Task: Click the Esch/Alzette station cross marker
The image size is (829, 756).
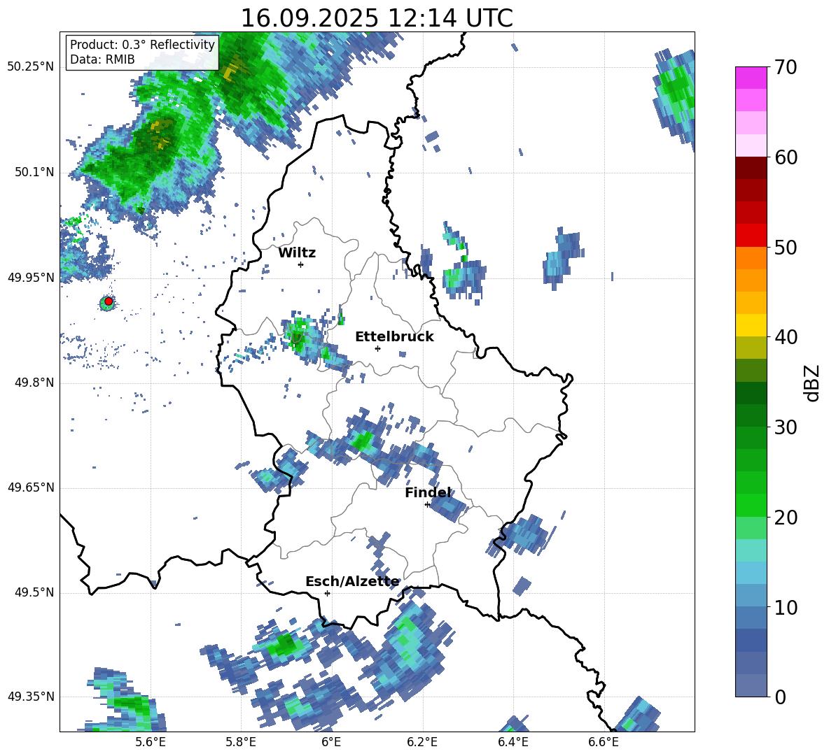Action: click(x=327, y=593)
